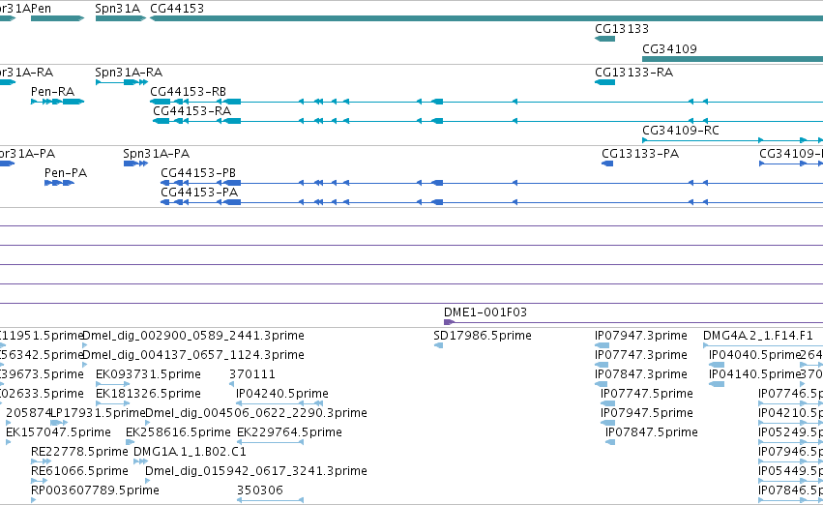
Task: Click the Spn31A gene label
Action: click(118, 9)
